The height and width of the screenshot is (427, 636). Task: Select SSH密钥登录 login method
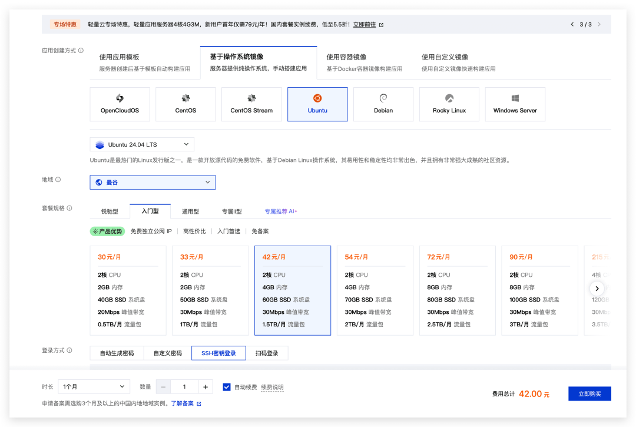pos(218,353)
